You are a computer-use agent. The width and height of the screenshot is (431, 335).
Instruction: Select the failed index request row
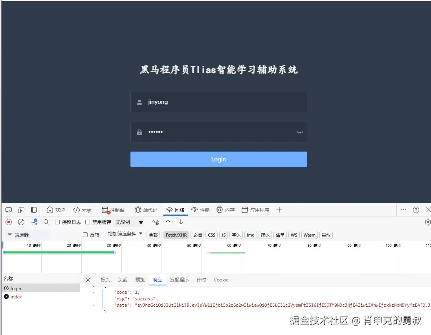(41, 297)
